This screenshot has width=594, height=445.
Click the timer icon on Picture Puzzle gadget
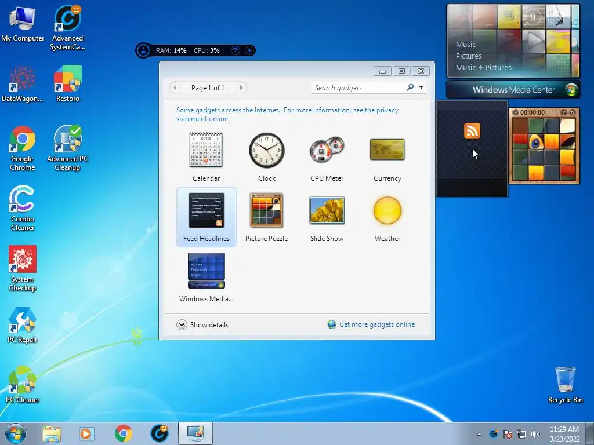click(515, 112)
